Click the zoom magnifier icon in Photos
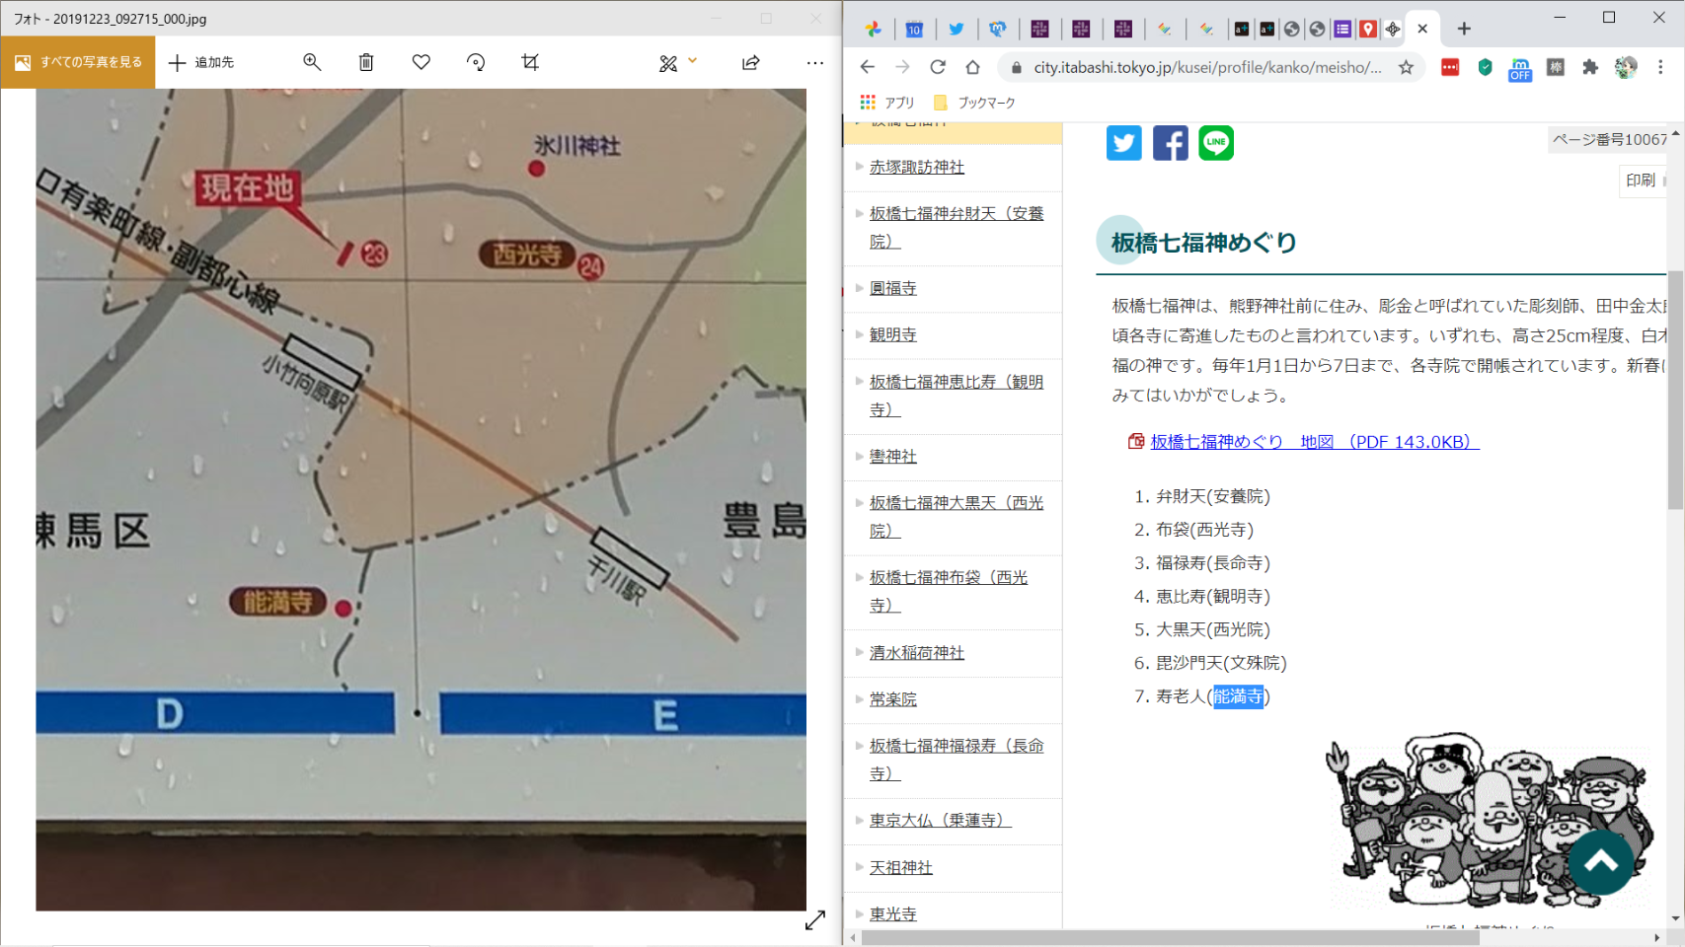The width and height of the screenshot is (1685, 947). [x=312, y=62]
